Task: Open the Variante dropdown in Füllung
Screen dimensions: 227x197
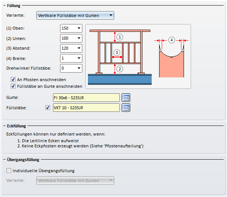Action: (75, 16)
